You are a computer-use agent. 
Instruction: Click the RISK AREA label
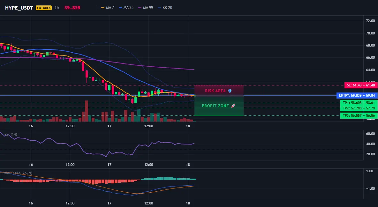(215, 91)
